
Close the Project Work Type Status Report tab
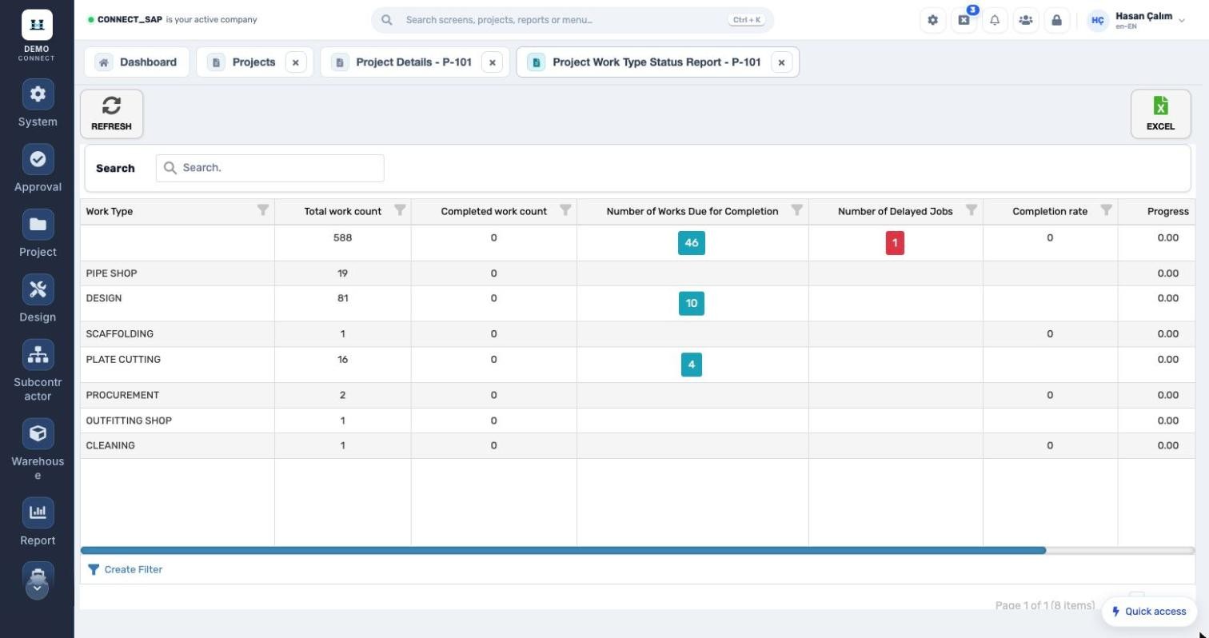pos(781,62)
